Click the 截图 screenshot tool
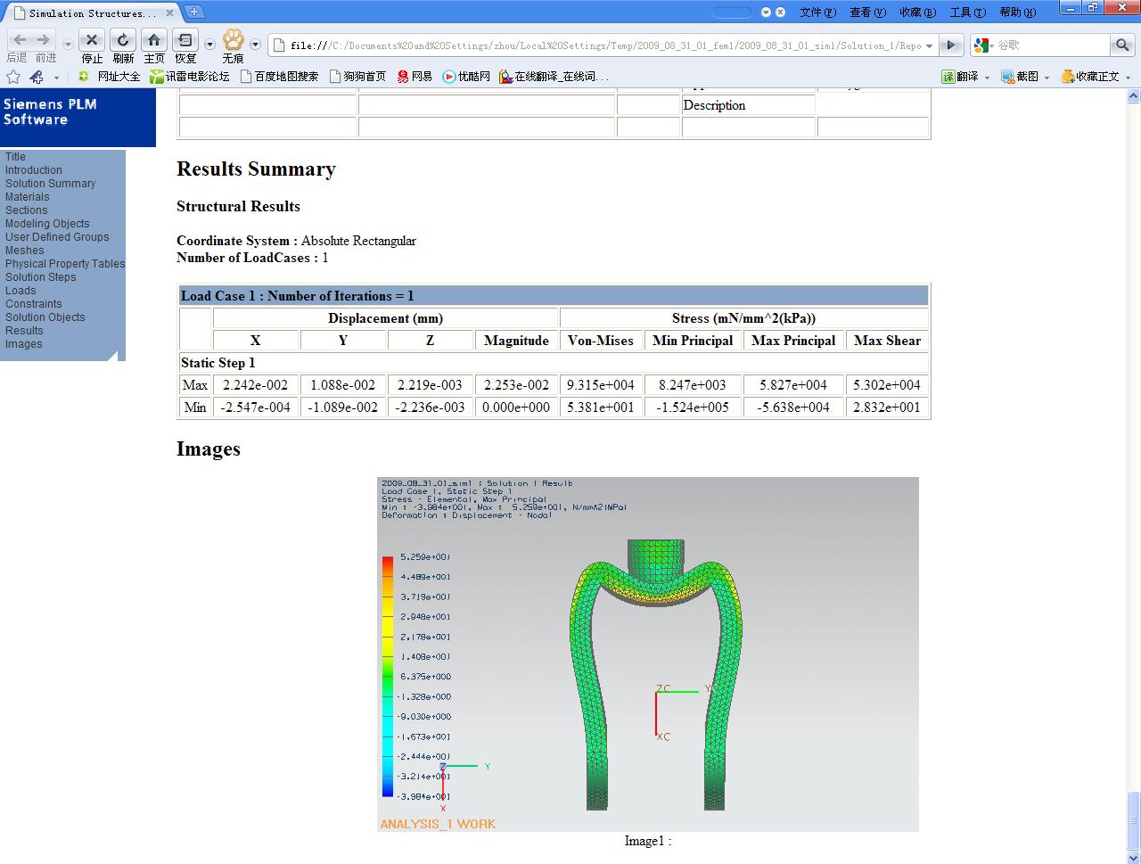The height and width of the screenshot is (864, 1141). [x=1020, y=77]
